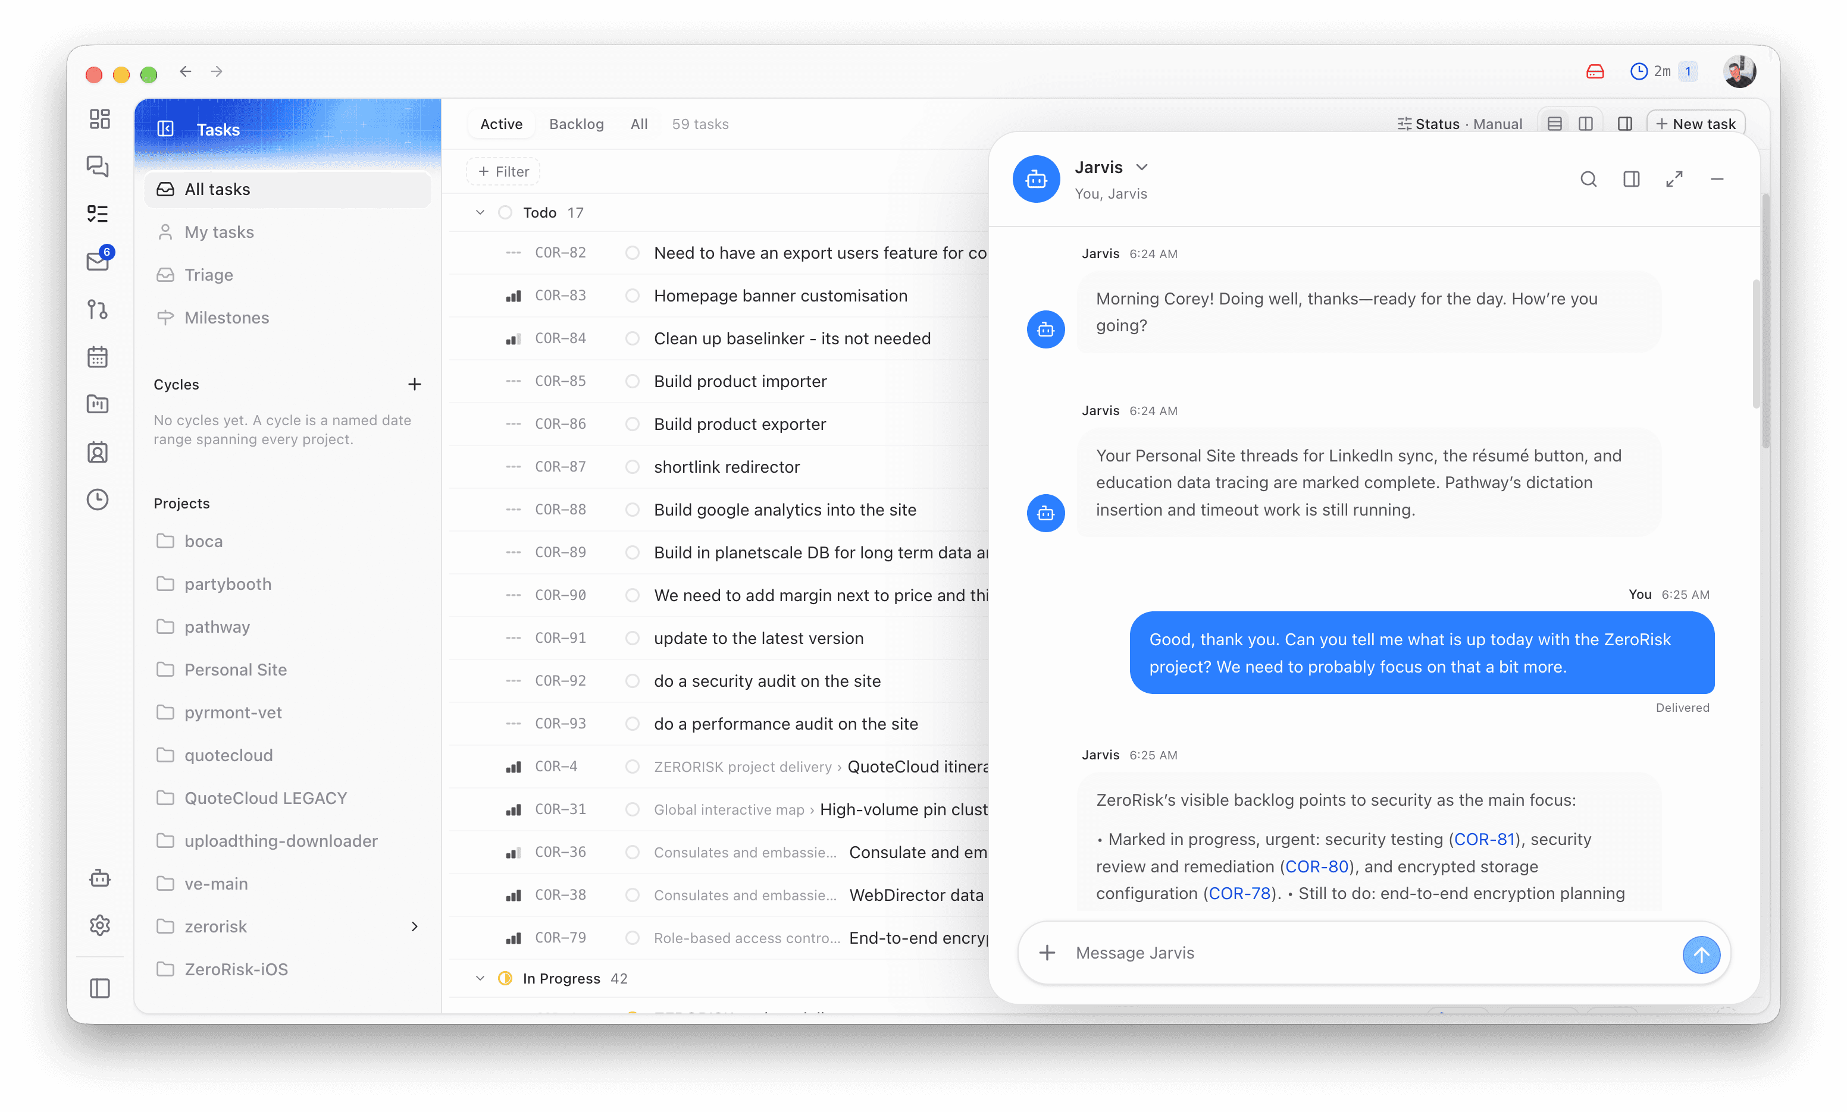The image size is (1847, 1112).
Task: Open the robot agents icon in left rail
Action: click(100, 878)
